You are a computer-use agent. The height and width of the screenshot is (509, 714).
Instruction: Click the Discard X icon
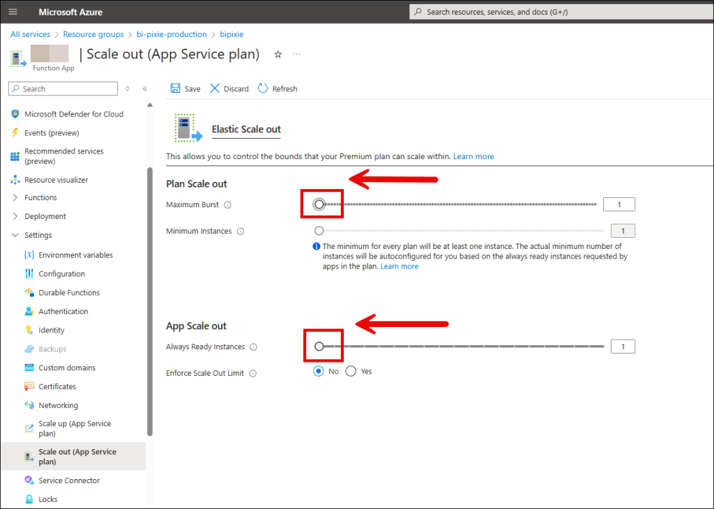coord(215,89)
